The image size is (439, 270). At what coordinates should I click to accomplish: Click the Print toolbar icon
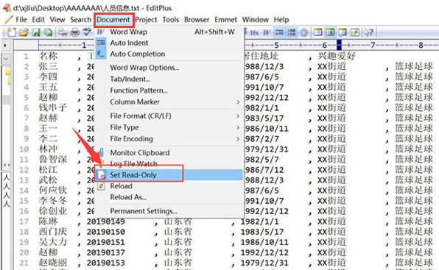pos(74,32)
